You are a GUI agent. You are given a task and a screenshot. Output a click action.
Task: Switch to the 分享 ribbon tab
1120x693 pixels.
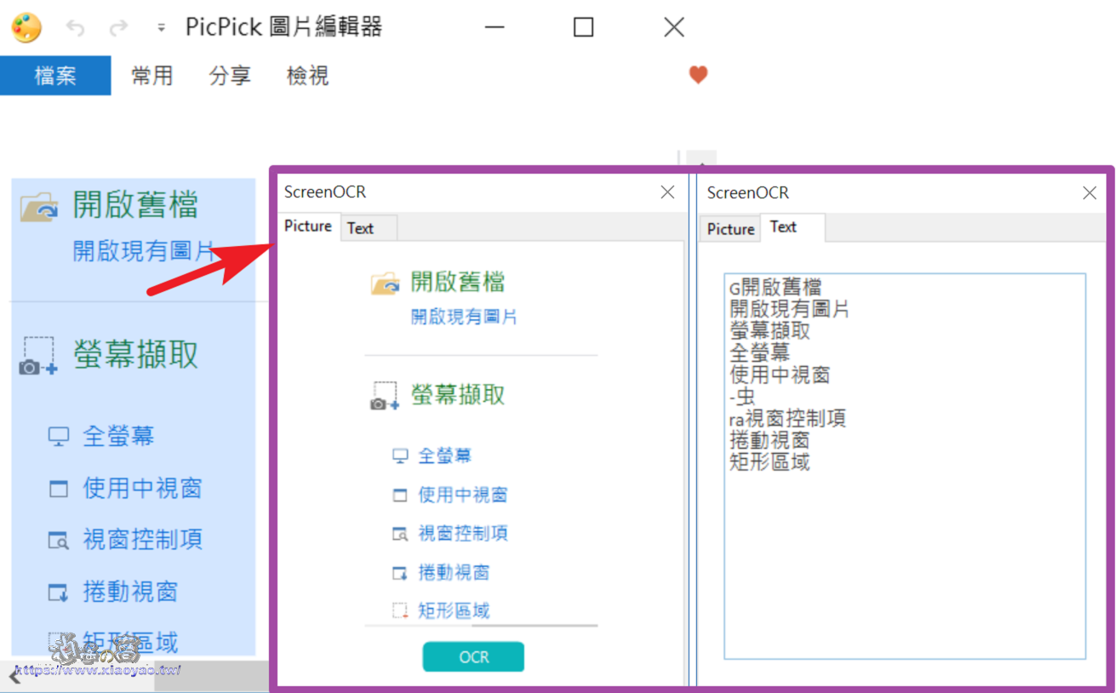tap(230, 76)
